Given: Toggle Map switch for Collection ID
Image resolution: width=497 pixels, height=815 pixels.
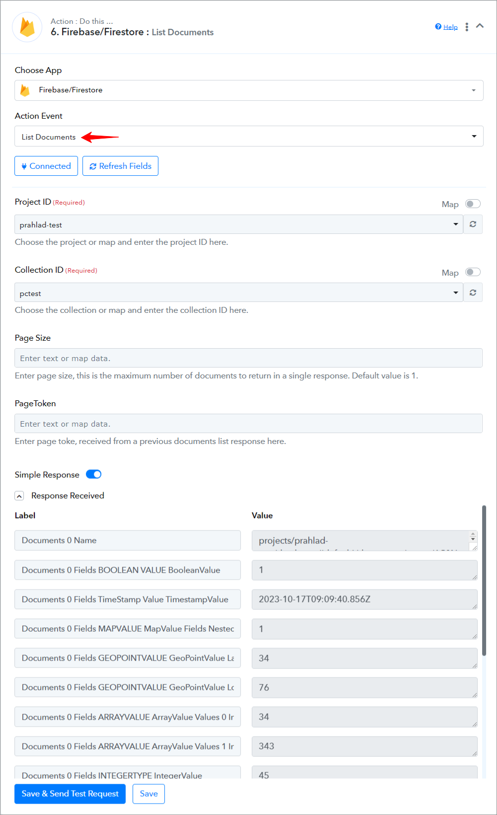Looking at the screenshot, I should click(473, 272).
